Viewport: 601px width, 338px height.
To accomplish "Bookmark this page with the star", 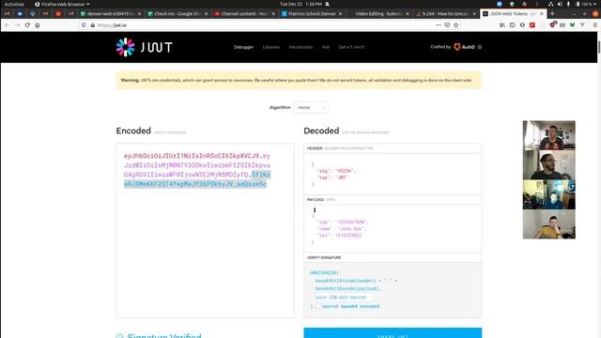I will coord(455,25).
